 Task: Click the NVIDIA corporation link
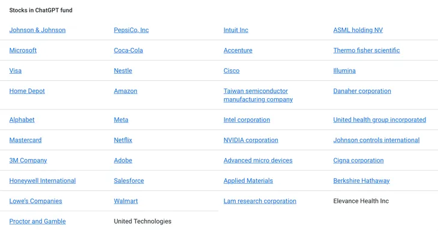[x=251, y=140]
